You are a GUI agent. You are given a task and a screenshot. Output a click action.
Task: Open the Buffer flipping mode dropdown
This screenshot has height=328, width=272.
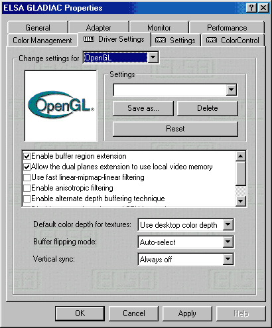[228, 242]
